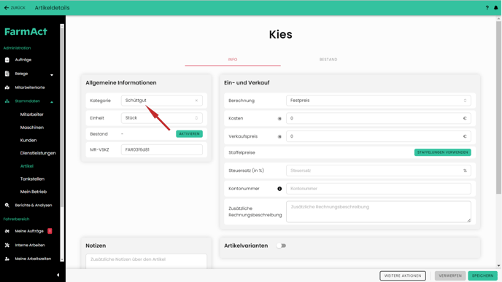Open the Berechnung dropdown showing Festpreis
The width and height of the screenshot is (502, 282).
(x=379, y=101)
